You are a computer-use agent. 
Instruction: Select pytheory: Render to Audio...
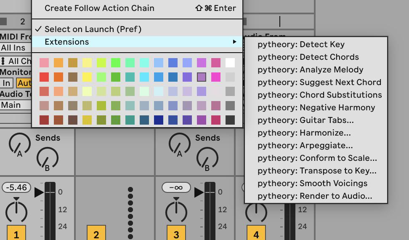click(x=316, y=196)
